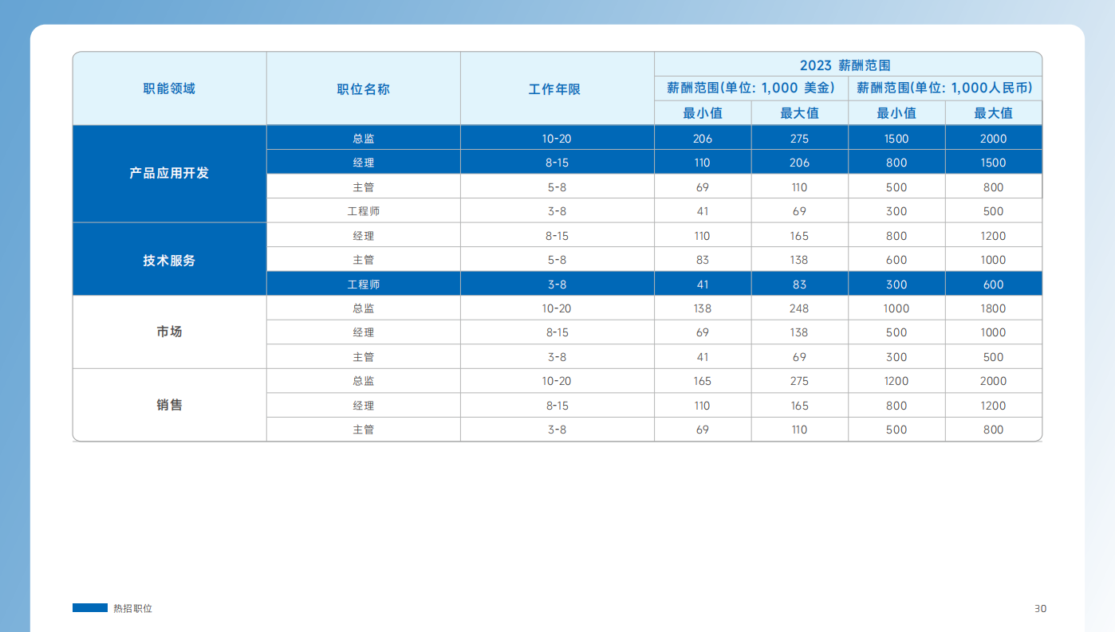Click the 热招职位 footer label
Viewport: 1115px width, 632px height.
tap(132, 608)
